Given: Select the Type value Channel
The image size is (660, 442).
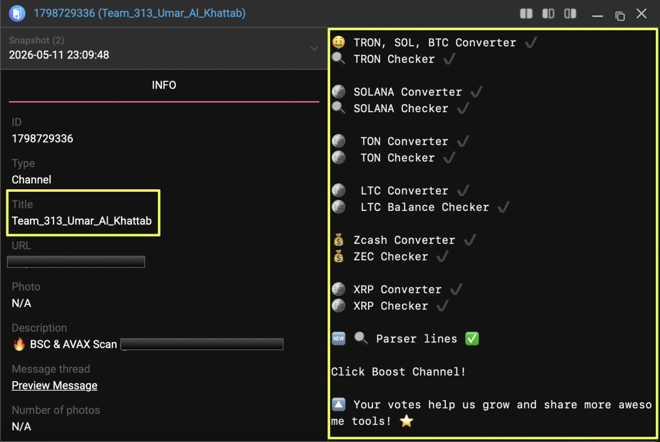Looking at the screenshot, I should (x=31, y=180).
